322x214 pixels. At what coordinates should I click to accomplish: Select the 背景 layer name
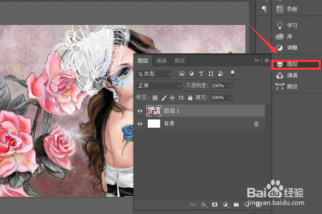pos(169,123)
